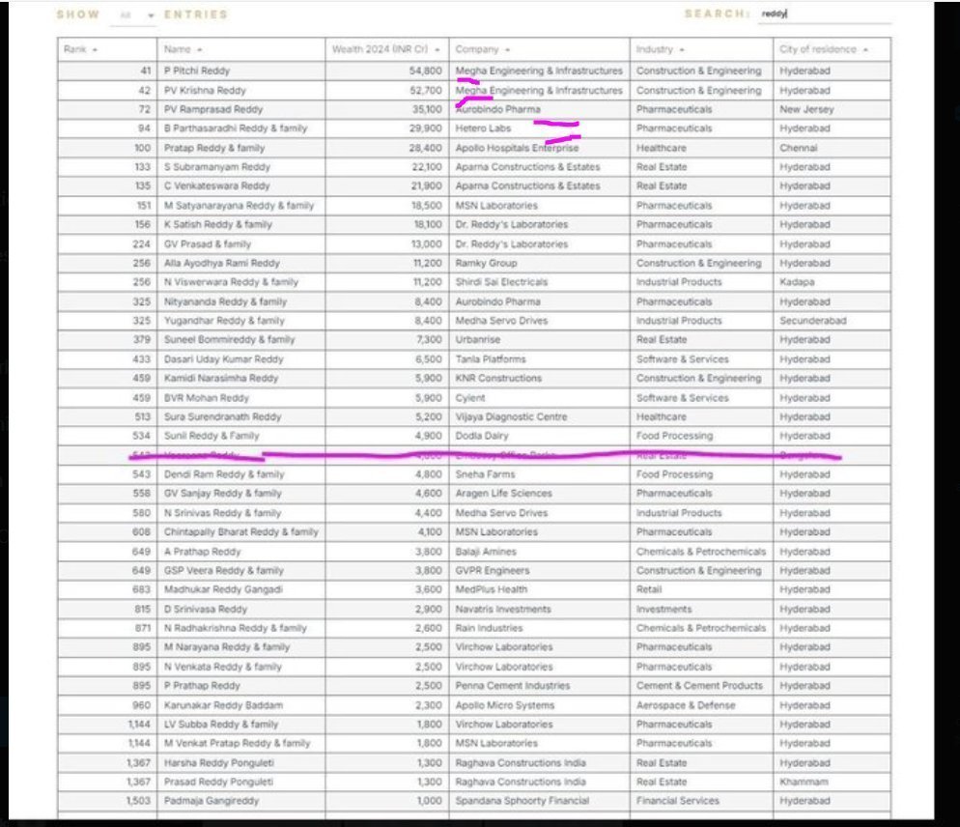
Task: Click 'Spandana Sphoorty Financial' company cell
Action: point(539,801)
